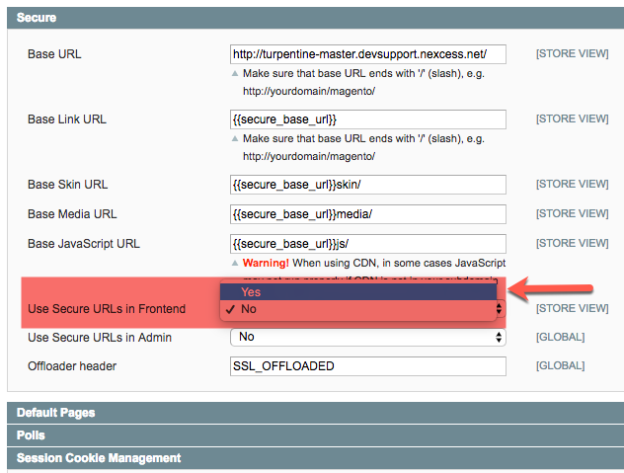The image size is (624, 473).
Task: Click the hint triangle under Base URL
Action: (235, 74)
